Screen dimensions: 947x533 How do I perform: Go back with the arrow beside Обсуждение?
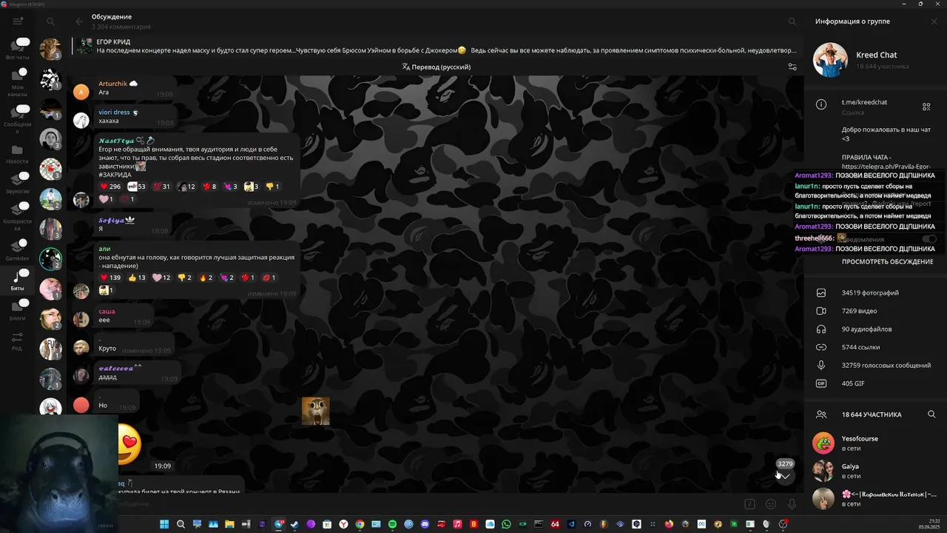[x=79, y=21]
